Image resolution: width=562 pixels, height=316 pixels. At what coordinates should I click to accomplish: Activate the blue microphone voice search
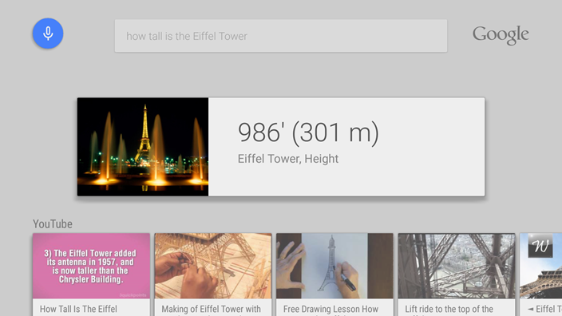pyautogui.click(x=48, y=34)
